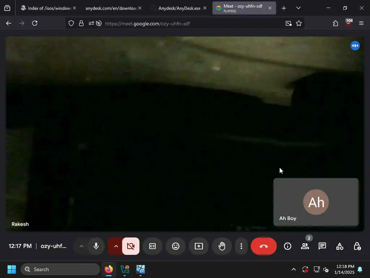This screenshot has height=278, width=370.
Task: Start screen sharing with Present now
Action: click(x=199, y=246)
